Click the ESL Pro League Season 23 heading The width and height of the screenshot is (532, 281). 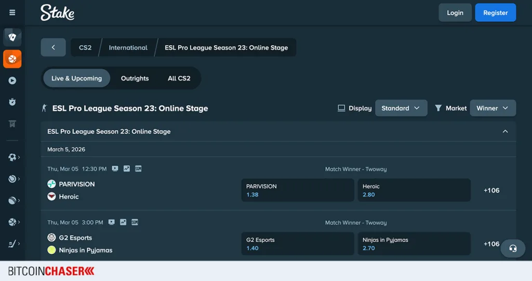pyautogui.click(x=130, y=108)
